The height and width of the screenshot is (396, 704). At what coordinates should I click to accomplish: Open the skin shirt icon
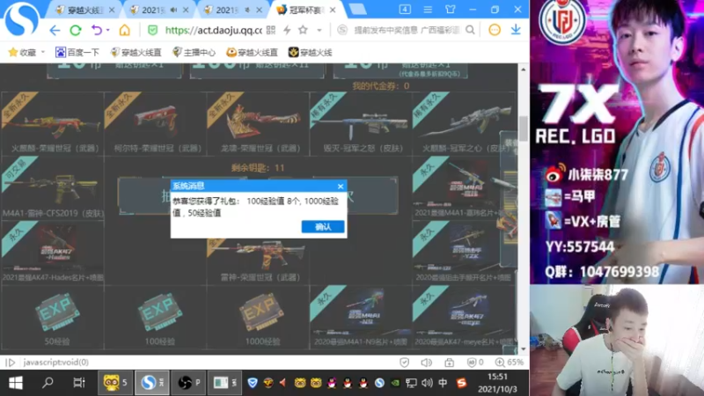[x=451, y=10]
